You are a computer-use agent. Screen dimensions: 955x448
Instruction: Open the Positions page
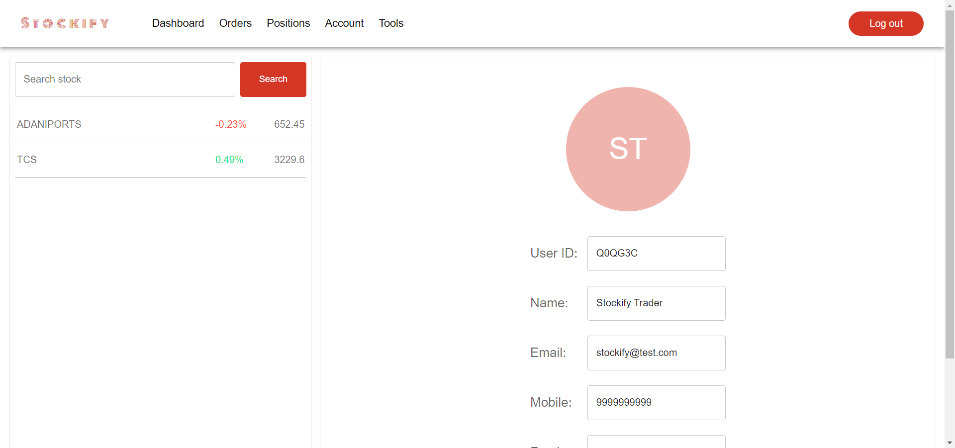coord(288,23)
